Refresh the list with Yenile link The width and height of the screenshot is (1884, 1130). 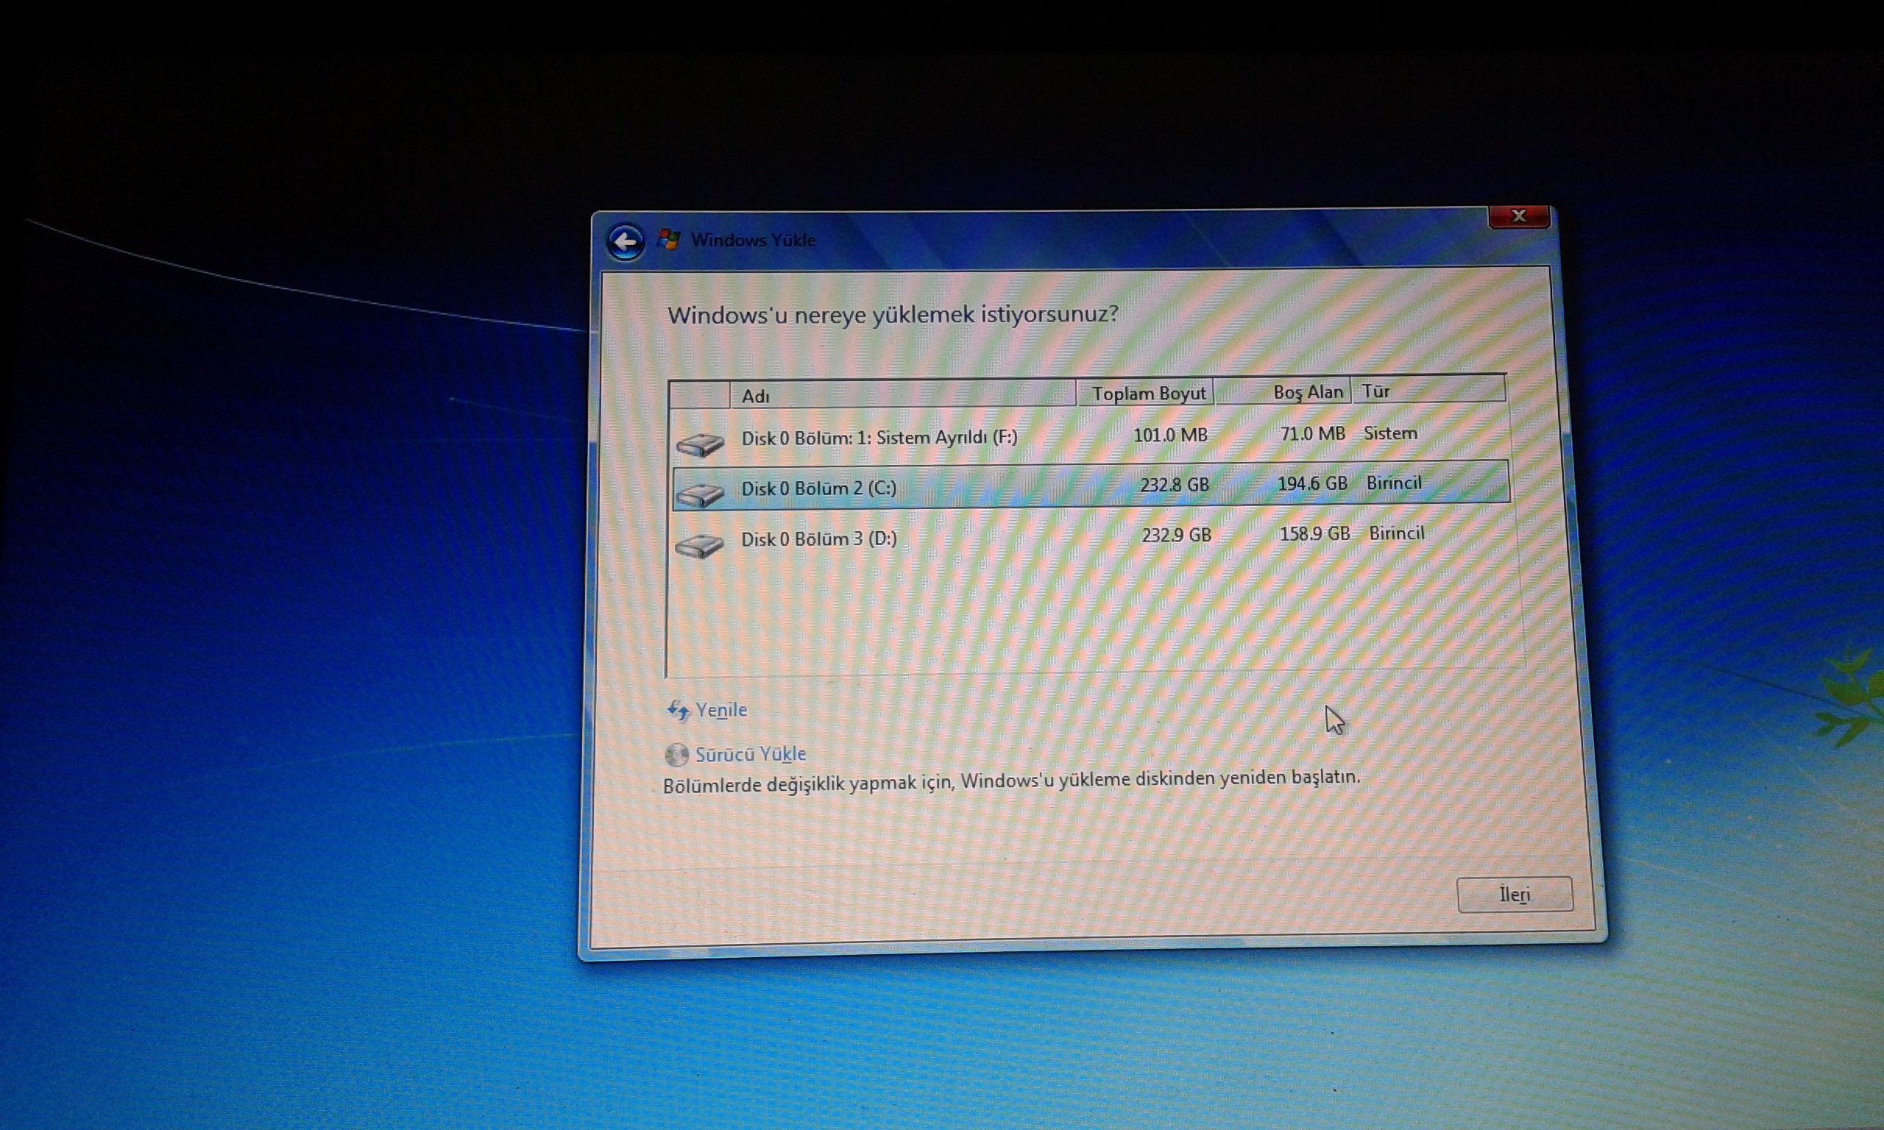(x=721, y=710)
